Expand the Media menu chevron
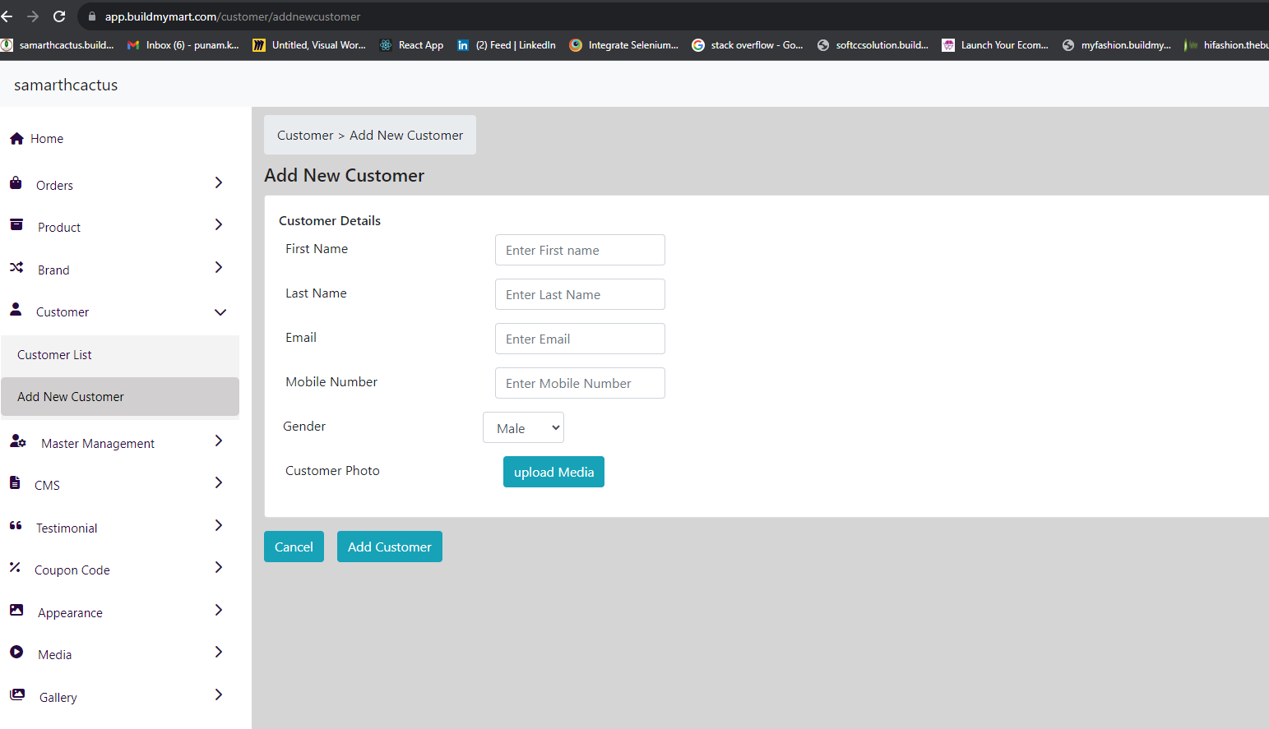 point(219,652)
